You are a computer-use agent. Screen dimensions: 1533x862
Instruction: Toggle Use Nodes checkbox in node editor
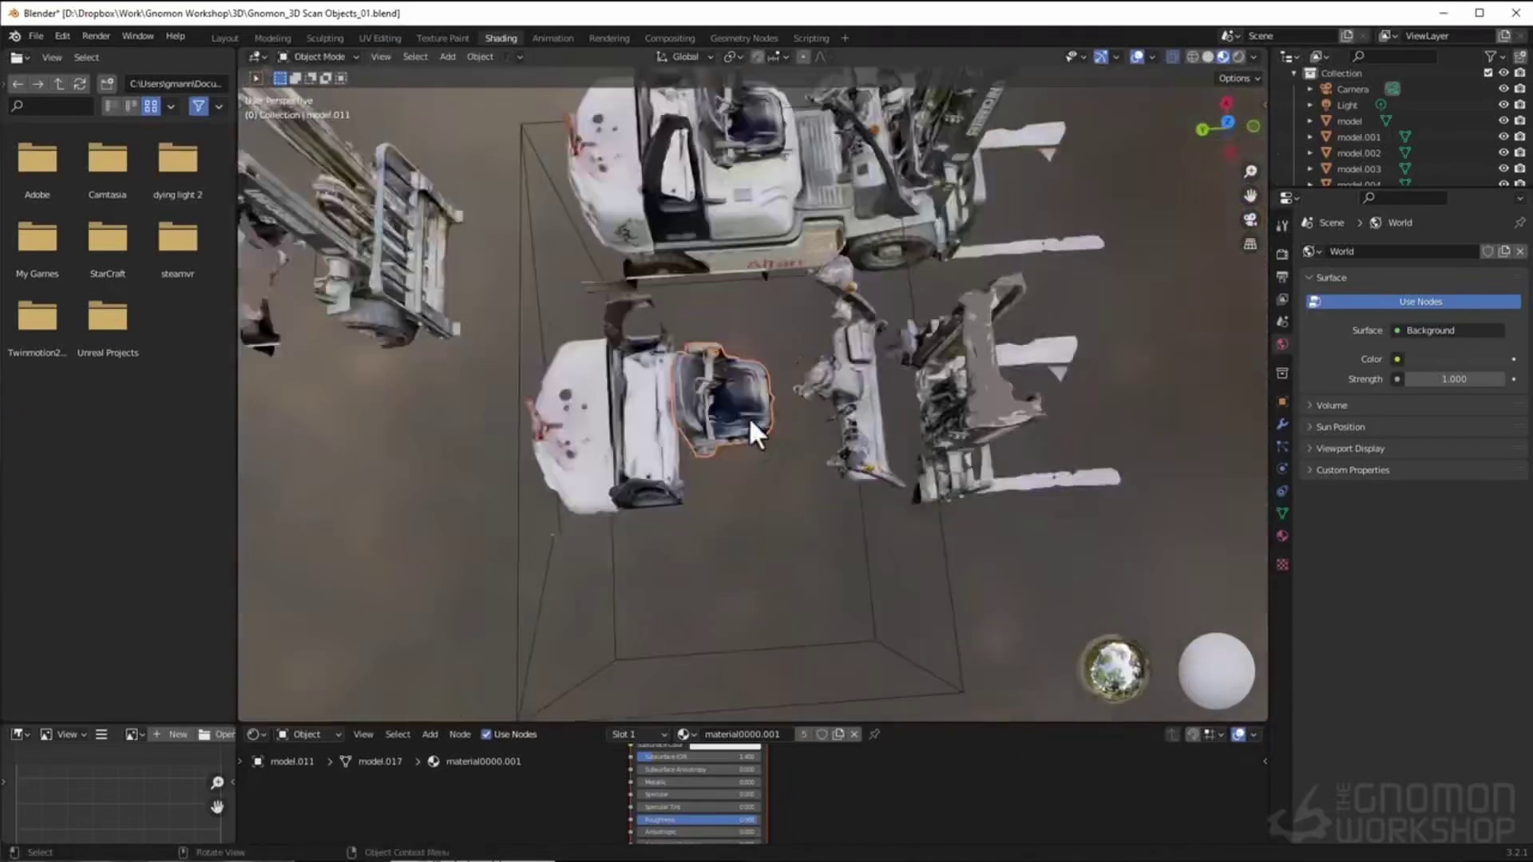[x=485, y=734]
